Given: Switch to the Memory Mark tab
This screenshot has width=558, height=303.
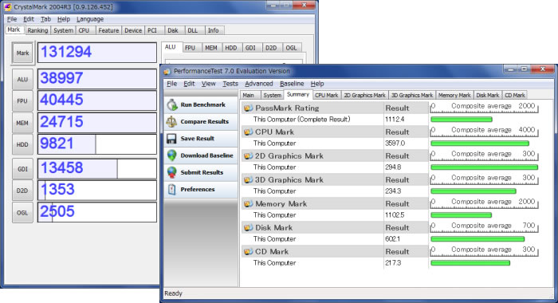Looking at the screenshot, I should 454,96.
